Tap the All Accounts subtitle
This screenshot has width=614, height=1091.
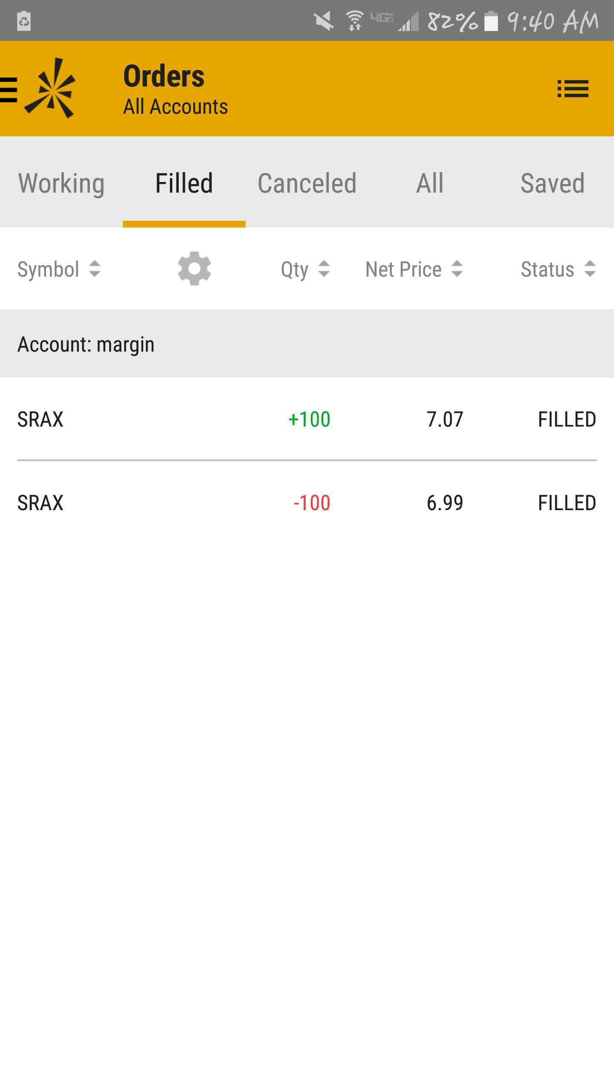pos(176,107)
